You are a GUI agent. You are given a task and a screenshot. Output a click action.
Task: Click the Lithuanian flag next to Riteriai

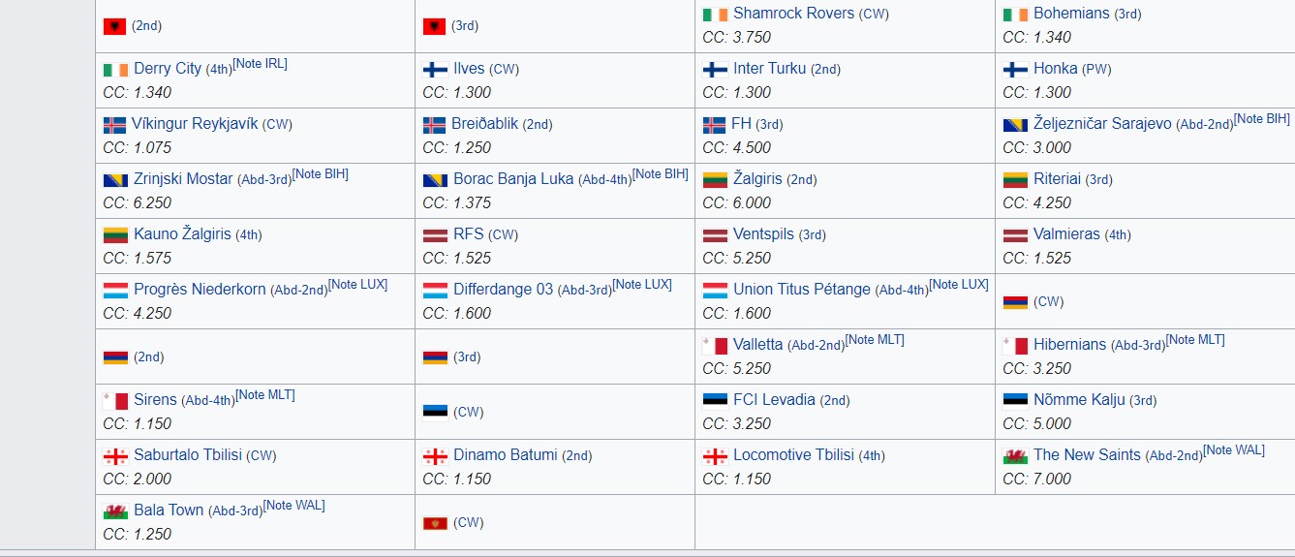(x=1015, y=180)
